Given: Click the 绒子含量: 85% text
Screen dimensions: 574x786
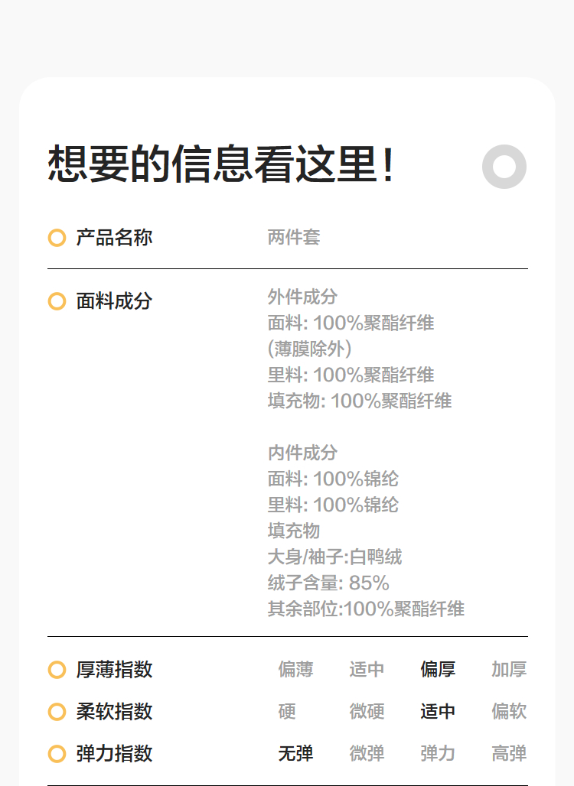Looking at the screenshot, I should pos(328,583).
